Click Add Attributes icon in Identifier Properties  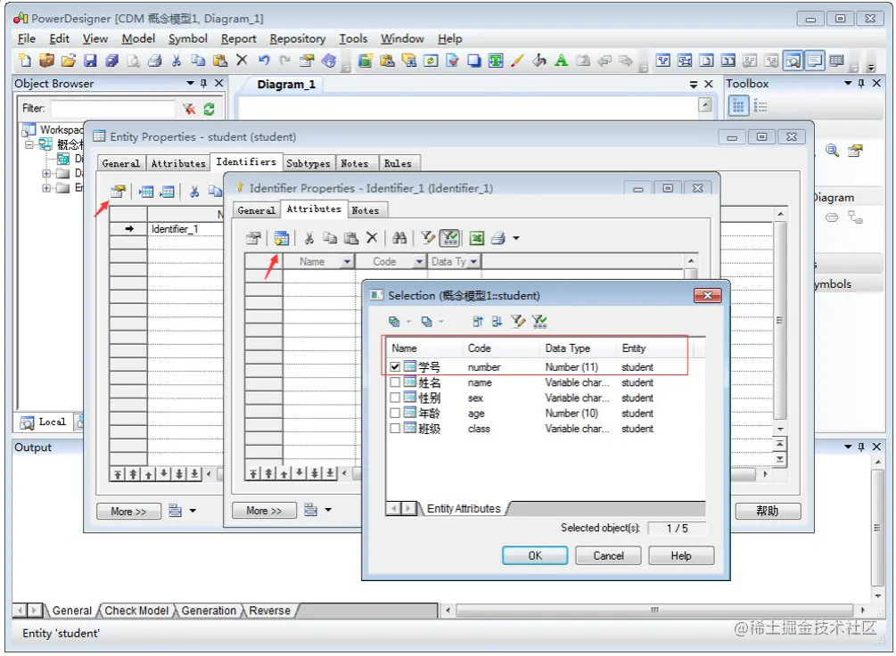281,238
